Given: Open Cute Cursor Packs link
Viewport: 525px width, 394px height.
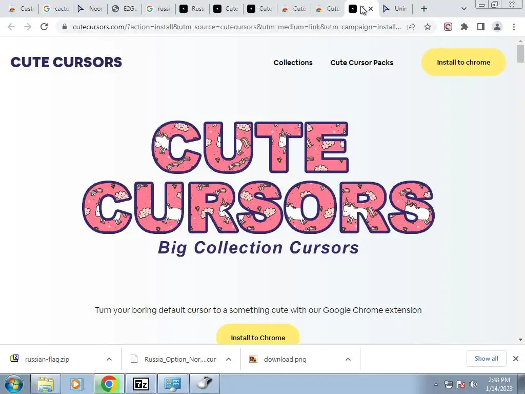Looking at the screenshot, I should pyautogui.click(x=361, y=63).
